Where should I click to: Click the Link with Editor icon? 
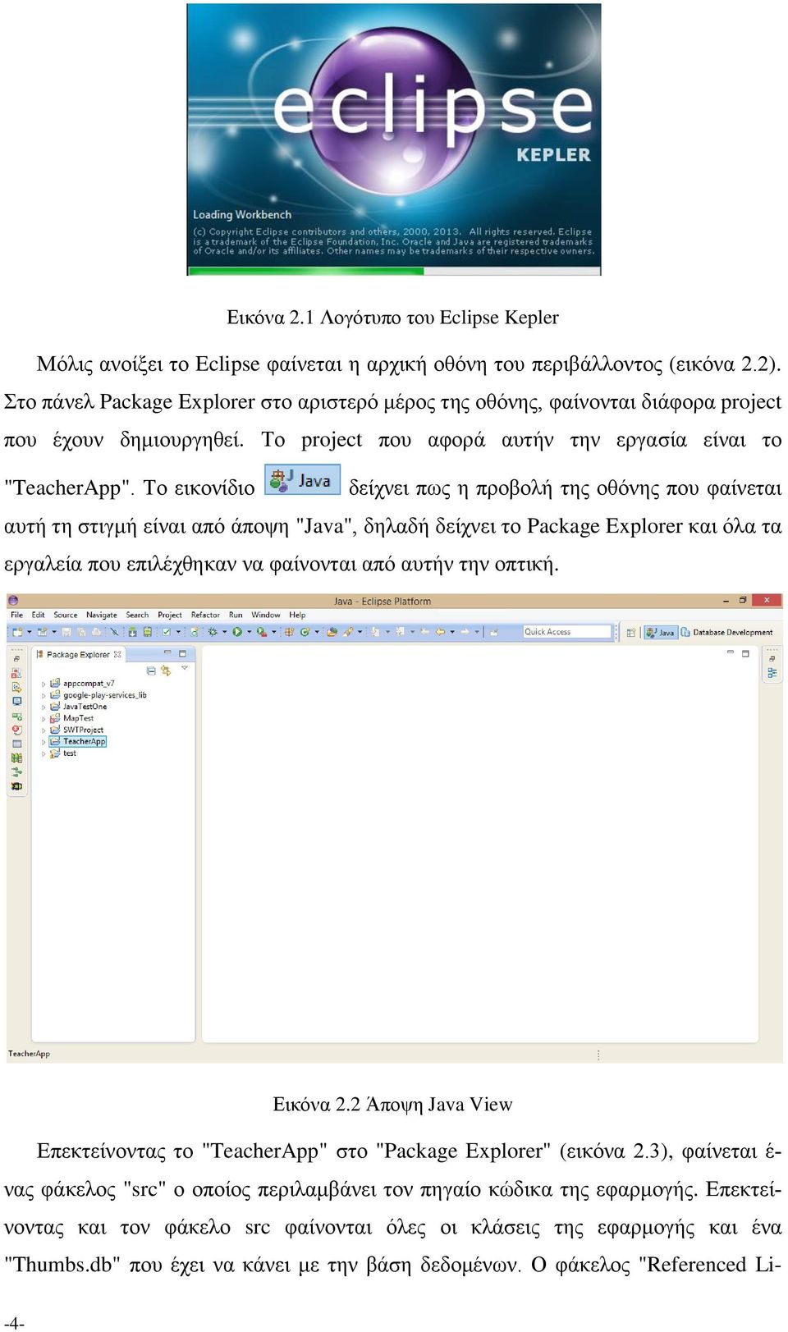[166, 671]
